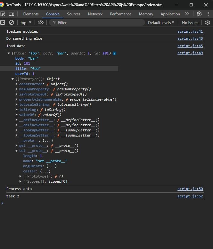Viewport: 213px width, 249px height.
Task: Expand the propertyIsEnumerable entry
Action: (17, 99)
